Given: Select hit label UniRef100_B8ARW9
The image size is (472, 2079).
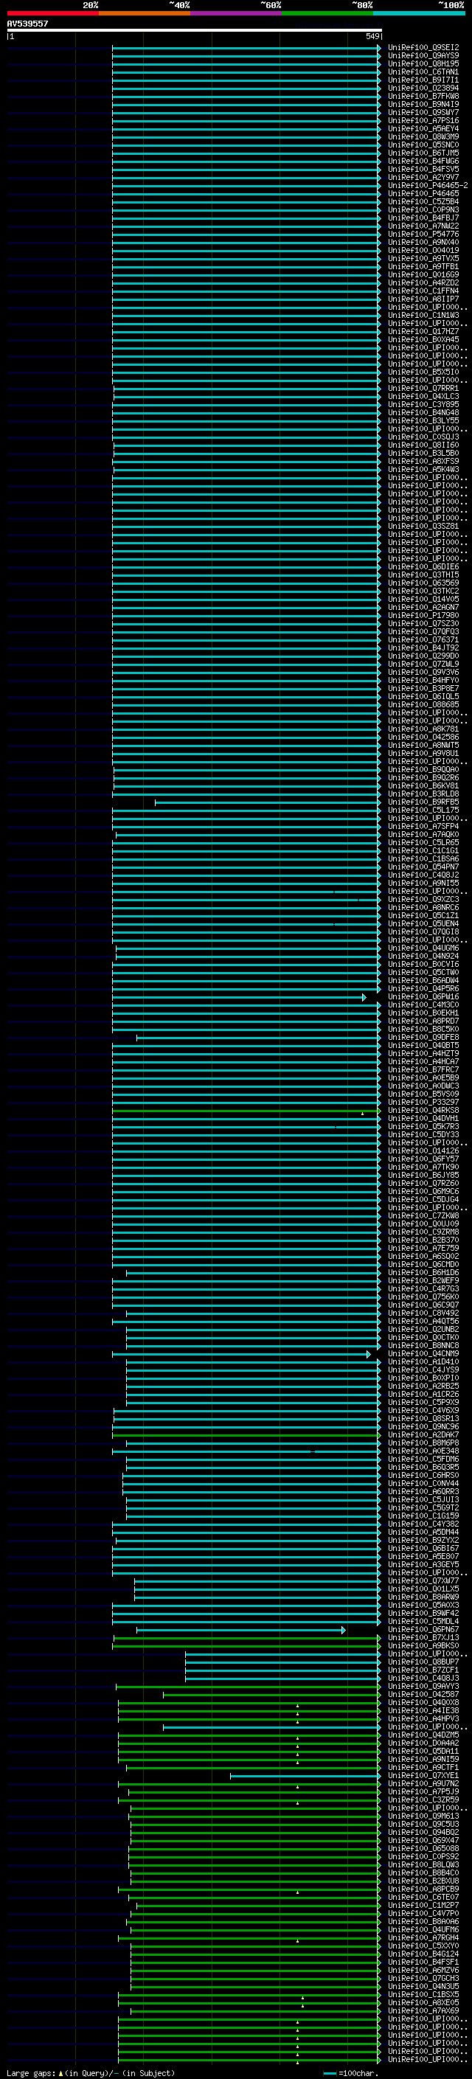Looking at the screenshot, I should pyautogui.click(x=423, y=1597).
